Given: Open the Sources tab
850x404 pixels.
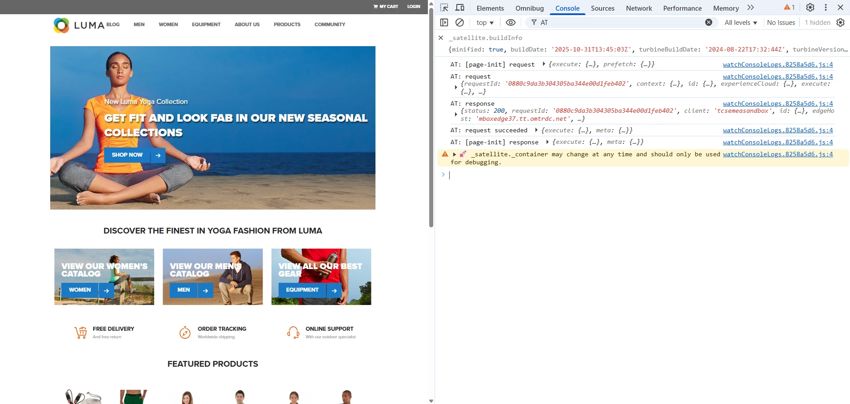Looking at the screenshot, I should 603,8.
